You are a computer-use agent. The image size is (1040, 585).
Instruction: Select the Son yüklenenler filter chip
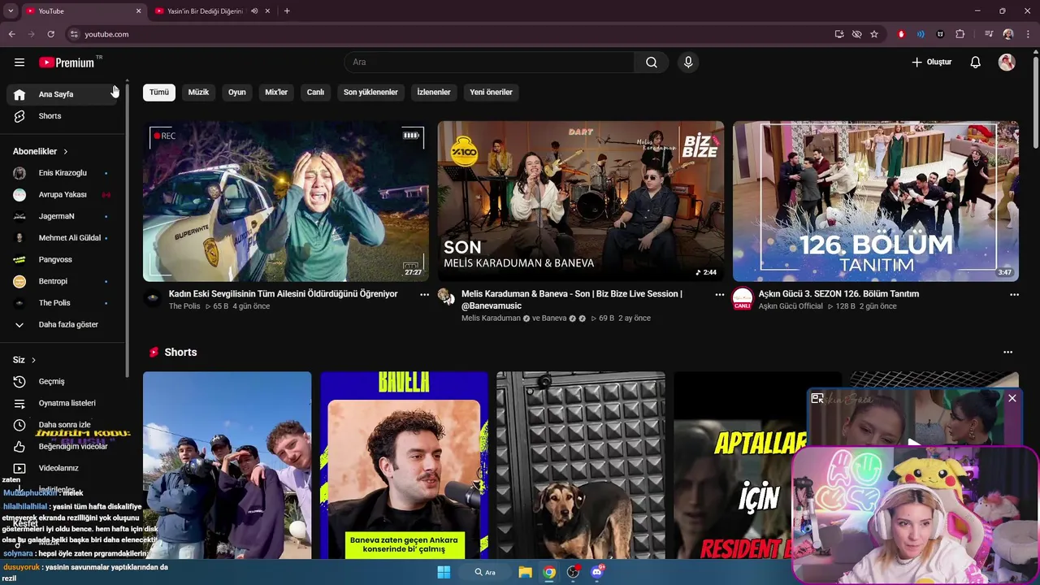370,92
